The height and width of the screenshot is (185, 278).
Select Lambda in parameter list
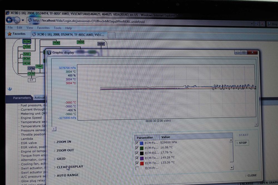pos(27,139)
